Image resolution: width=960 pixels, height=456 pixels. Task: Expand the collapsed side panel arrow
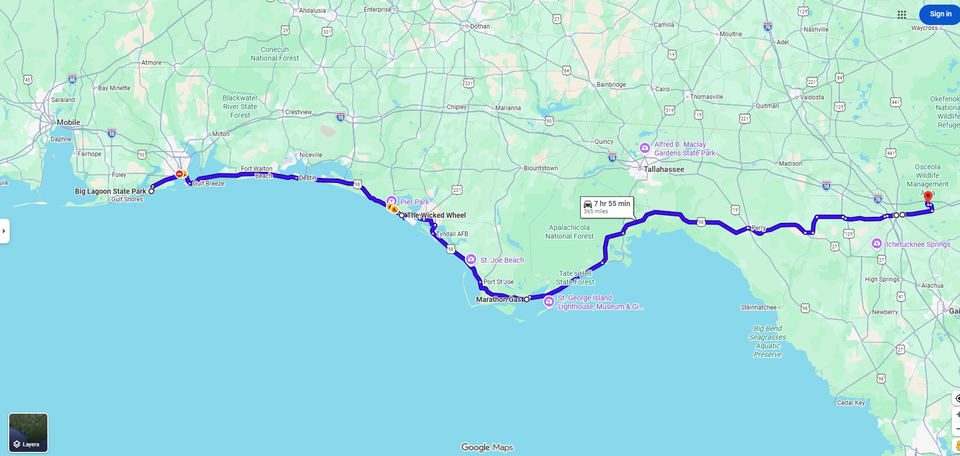tap(5, 231)
